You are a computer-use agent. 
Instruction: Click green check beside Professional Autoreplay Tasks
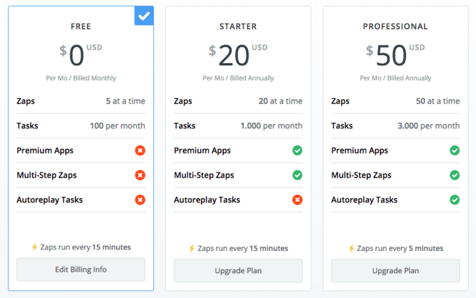click(x=455, y=200)
